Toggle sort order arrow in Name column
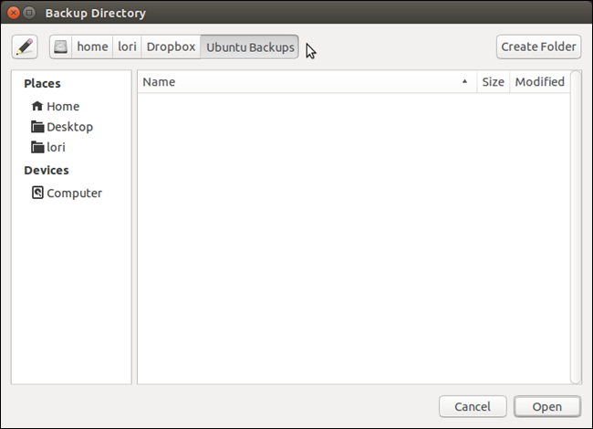The image size is (593, 429). [464, 82]
